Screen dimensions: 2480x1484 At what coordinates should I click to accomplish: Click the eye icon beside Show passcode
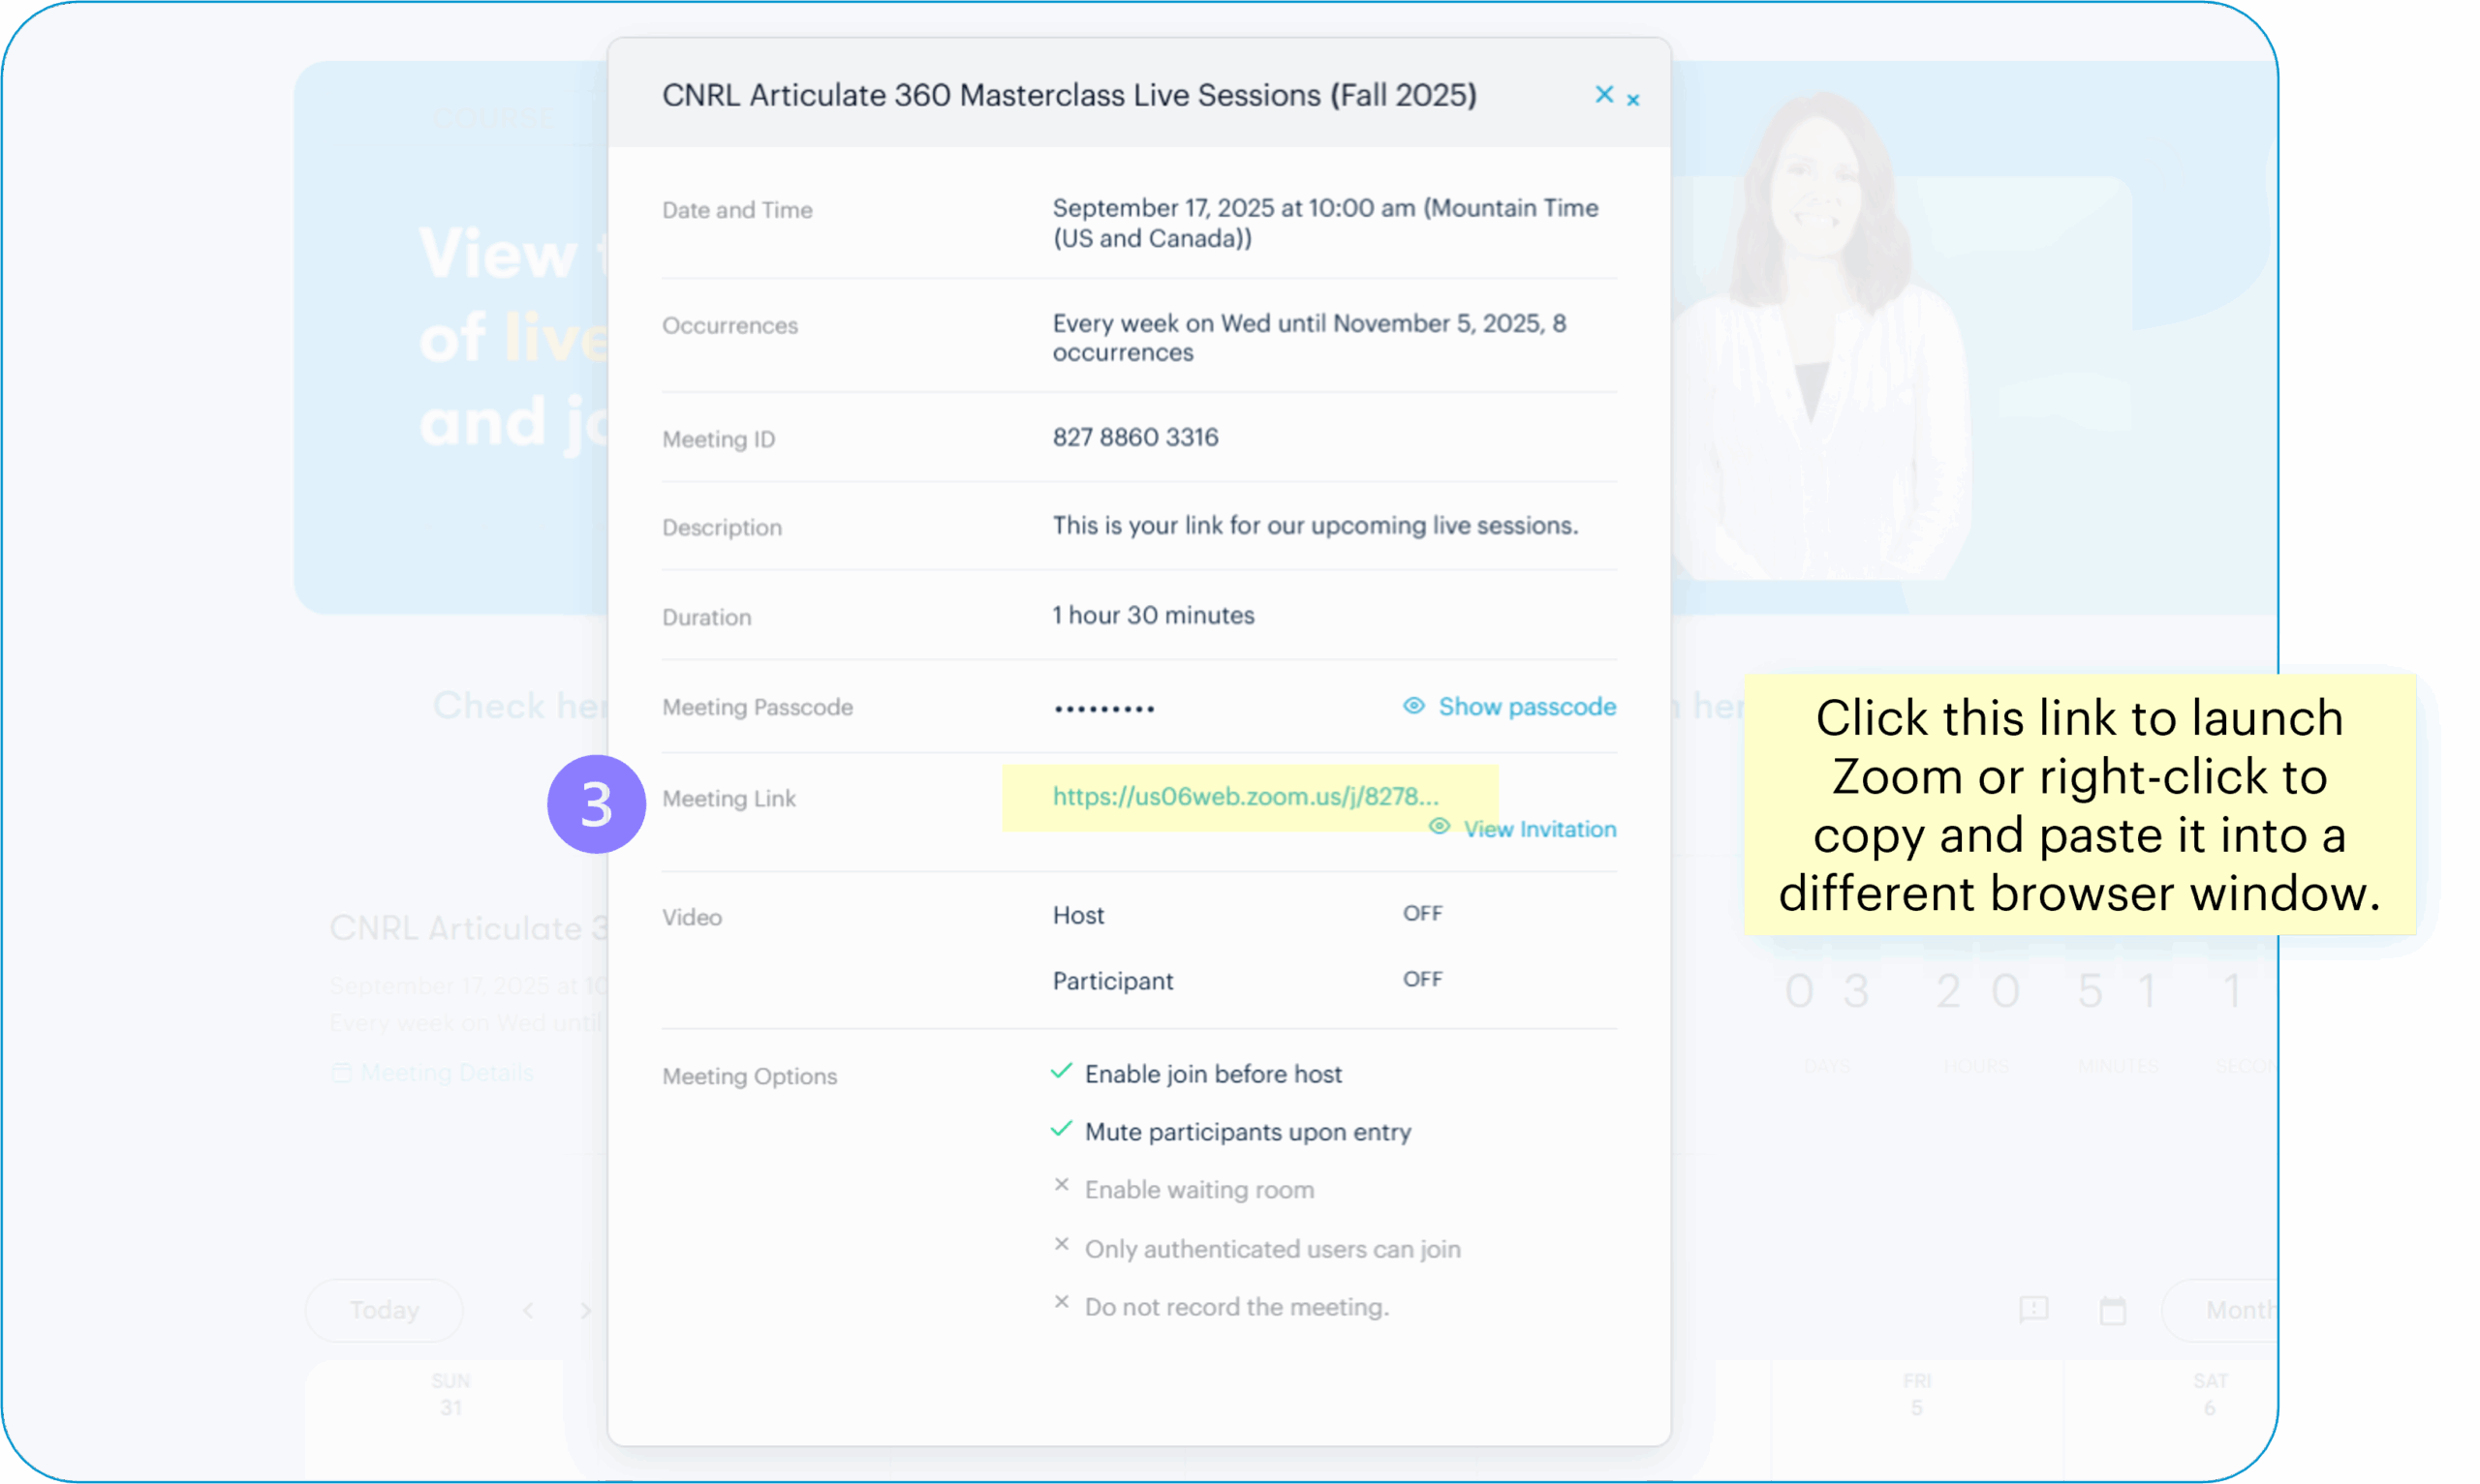pyautogui.click(x=1412, y=706)
